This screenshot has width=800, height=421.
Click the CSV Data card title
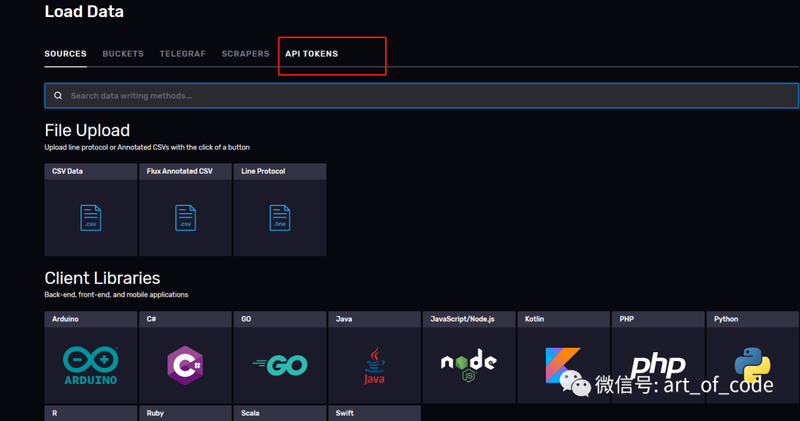tap(67, 171)
